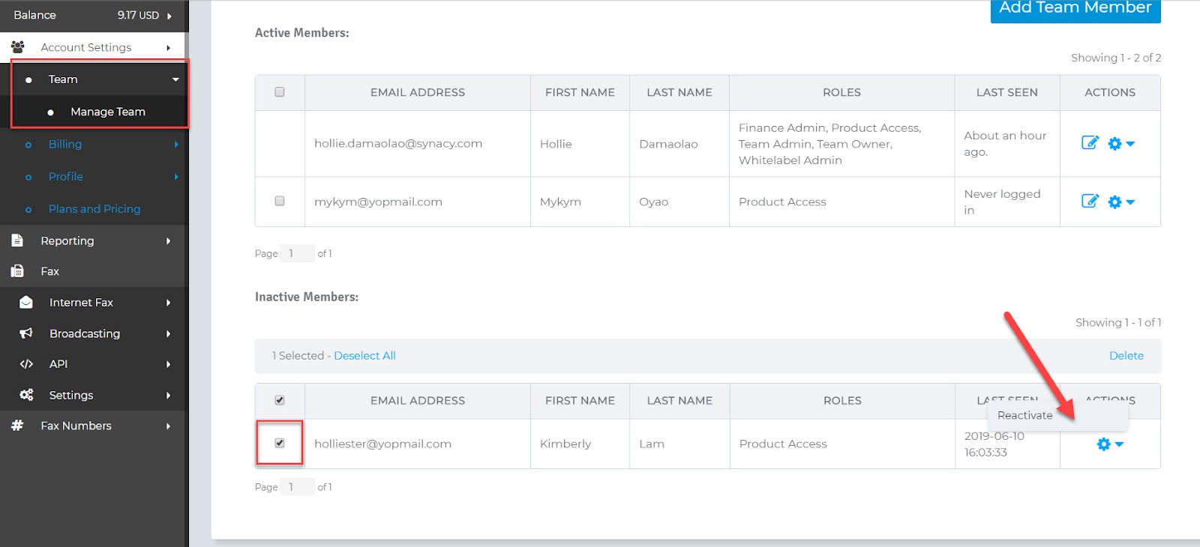Collapse the Team submenu

tap(175, 79)
